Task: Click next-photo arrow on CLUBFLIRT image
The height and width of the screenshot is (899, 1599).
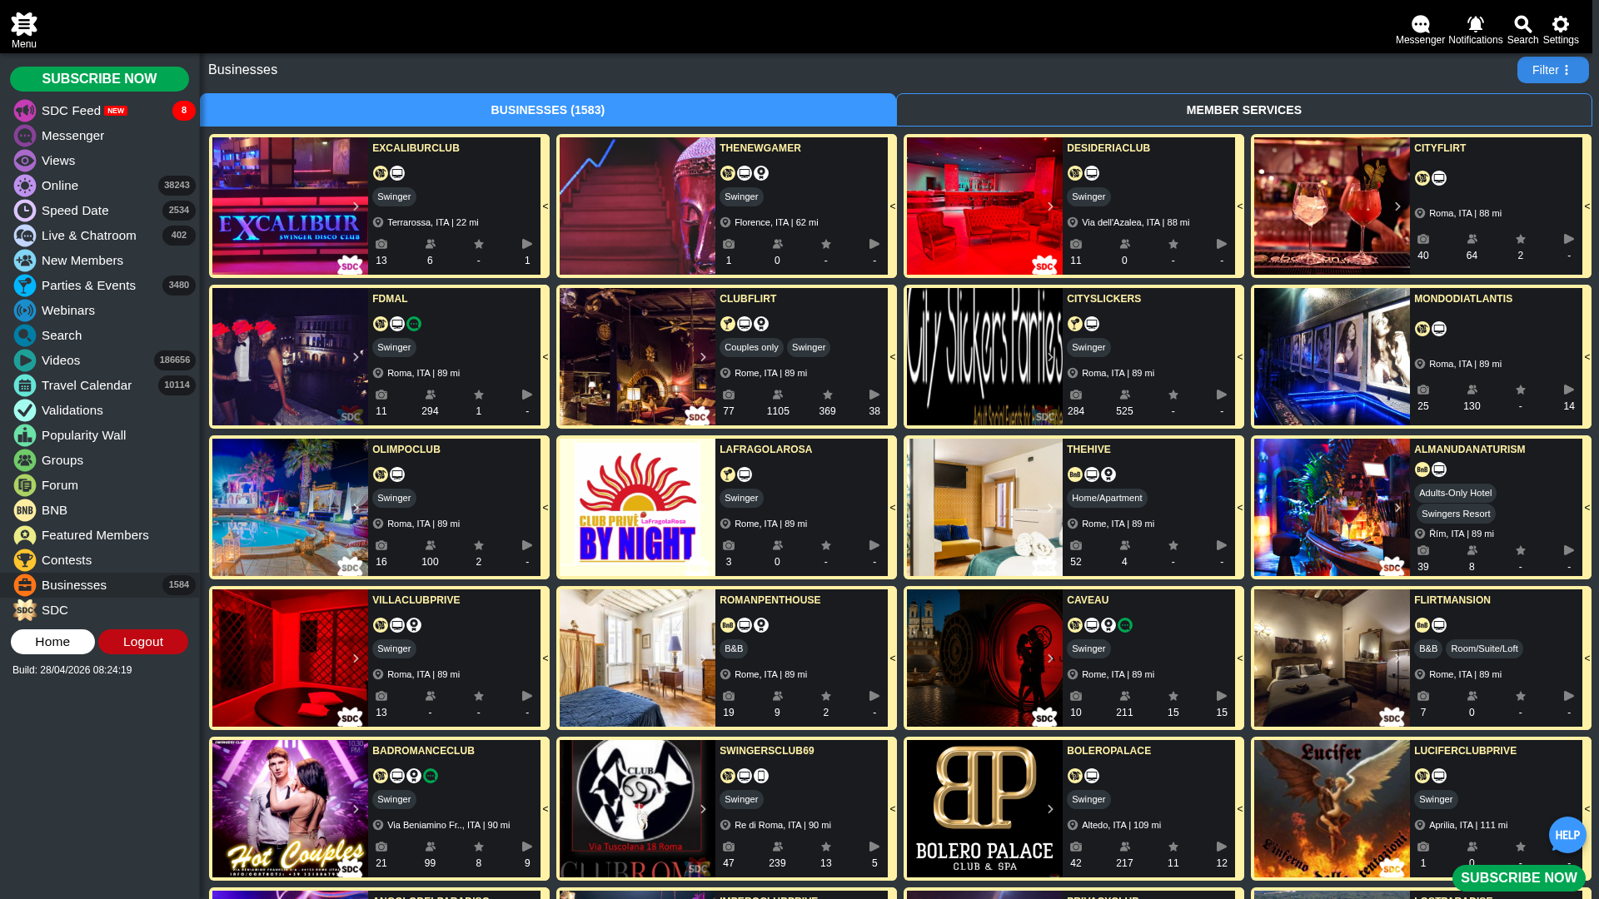Action: [703, 357]
